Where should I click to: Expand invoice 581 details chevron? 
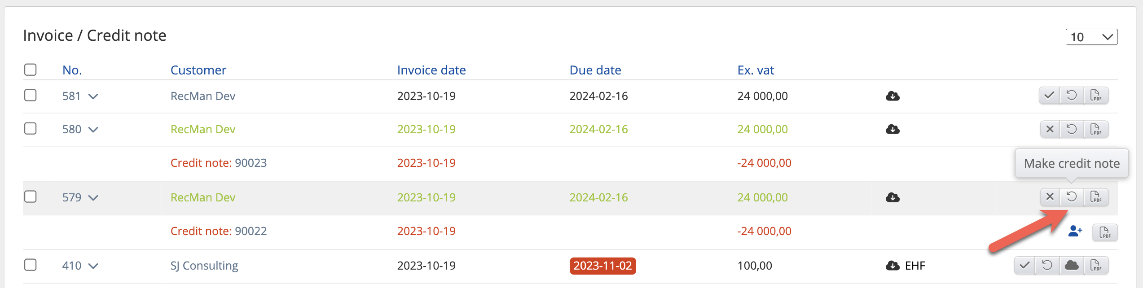(93, 96)
